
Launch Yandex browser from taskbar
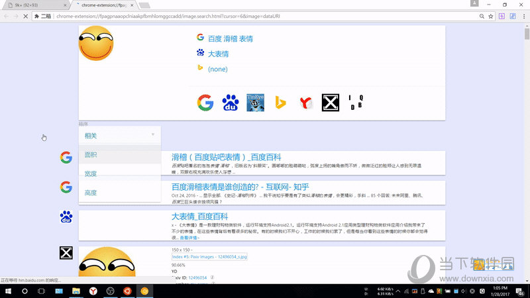tap(93, 291)
